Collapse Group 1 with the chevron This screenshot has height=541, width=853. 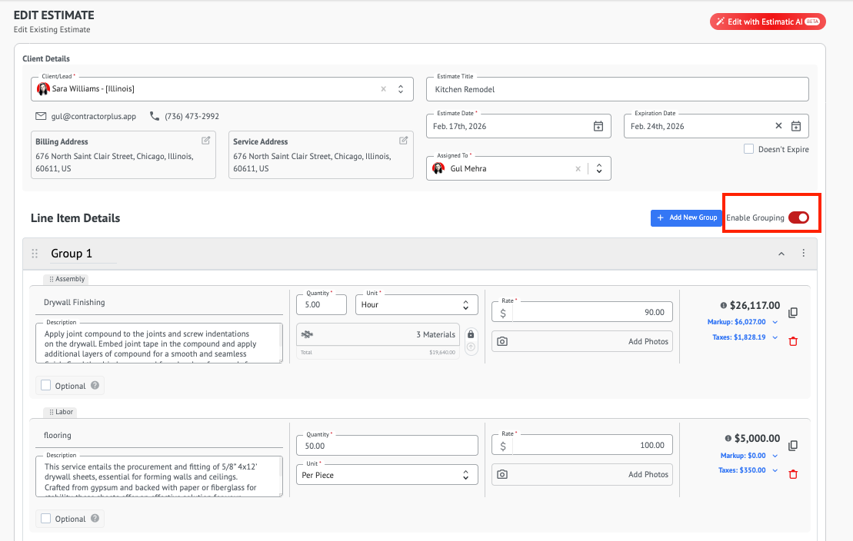click(781, 254)
